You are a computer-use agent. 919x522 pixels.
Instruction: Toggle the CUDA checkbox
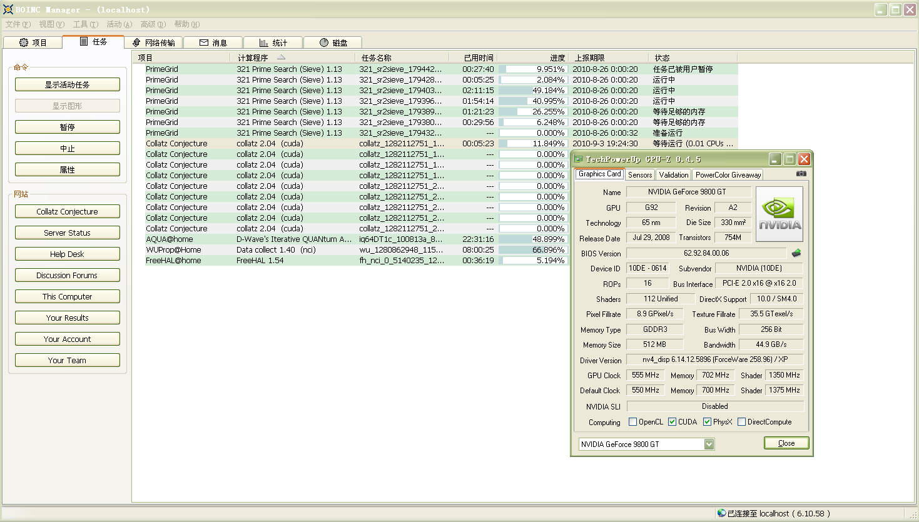[672, 422]
